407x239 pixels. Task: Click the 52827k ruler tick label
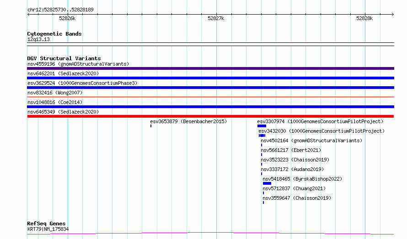[x=216, y=18]
